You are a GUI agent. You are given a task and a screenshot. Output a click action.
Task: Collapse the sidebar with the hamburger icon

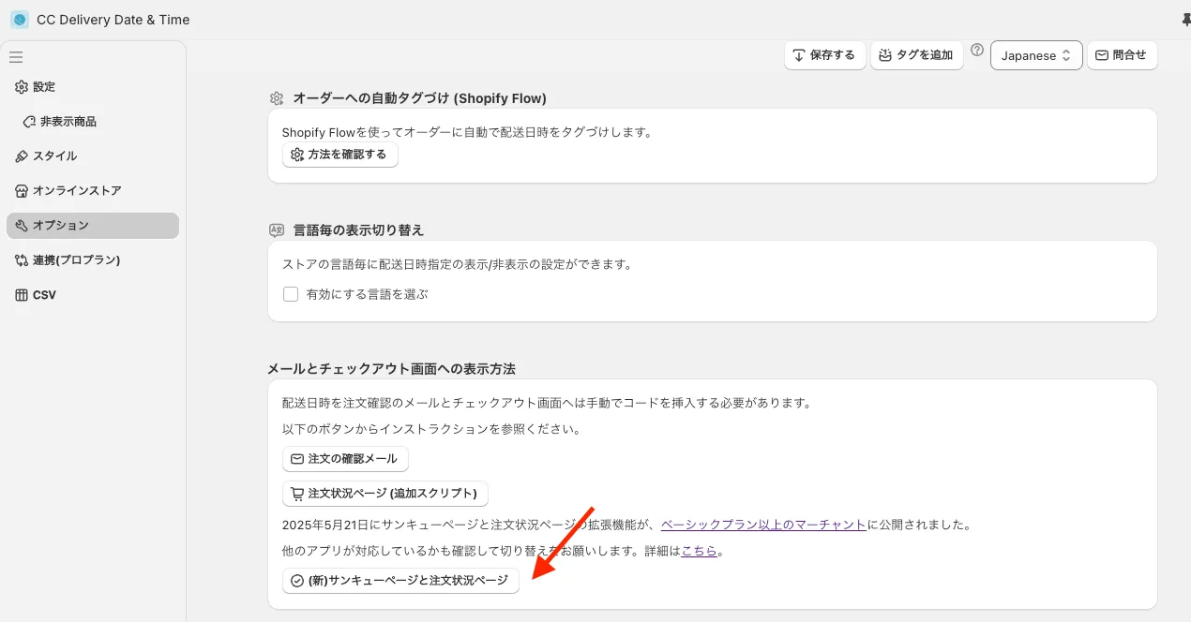point(16,57)
